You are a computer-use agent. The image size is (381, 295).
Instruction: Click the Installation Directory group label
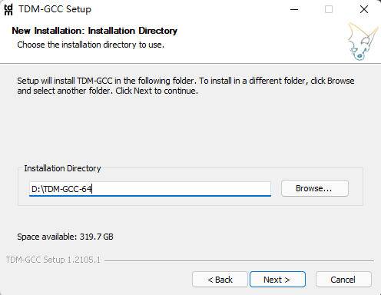tap(62, 168)
